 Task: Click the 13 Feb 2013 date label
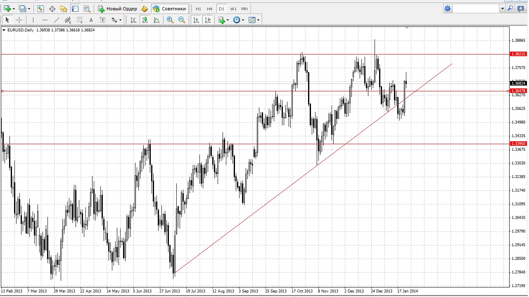[12, 291]
